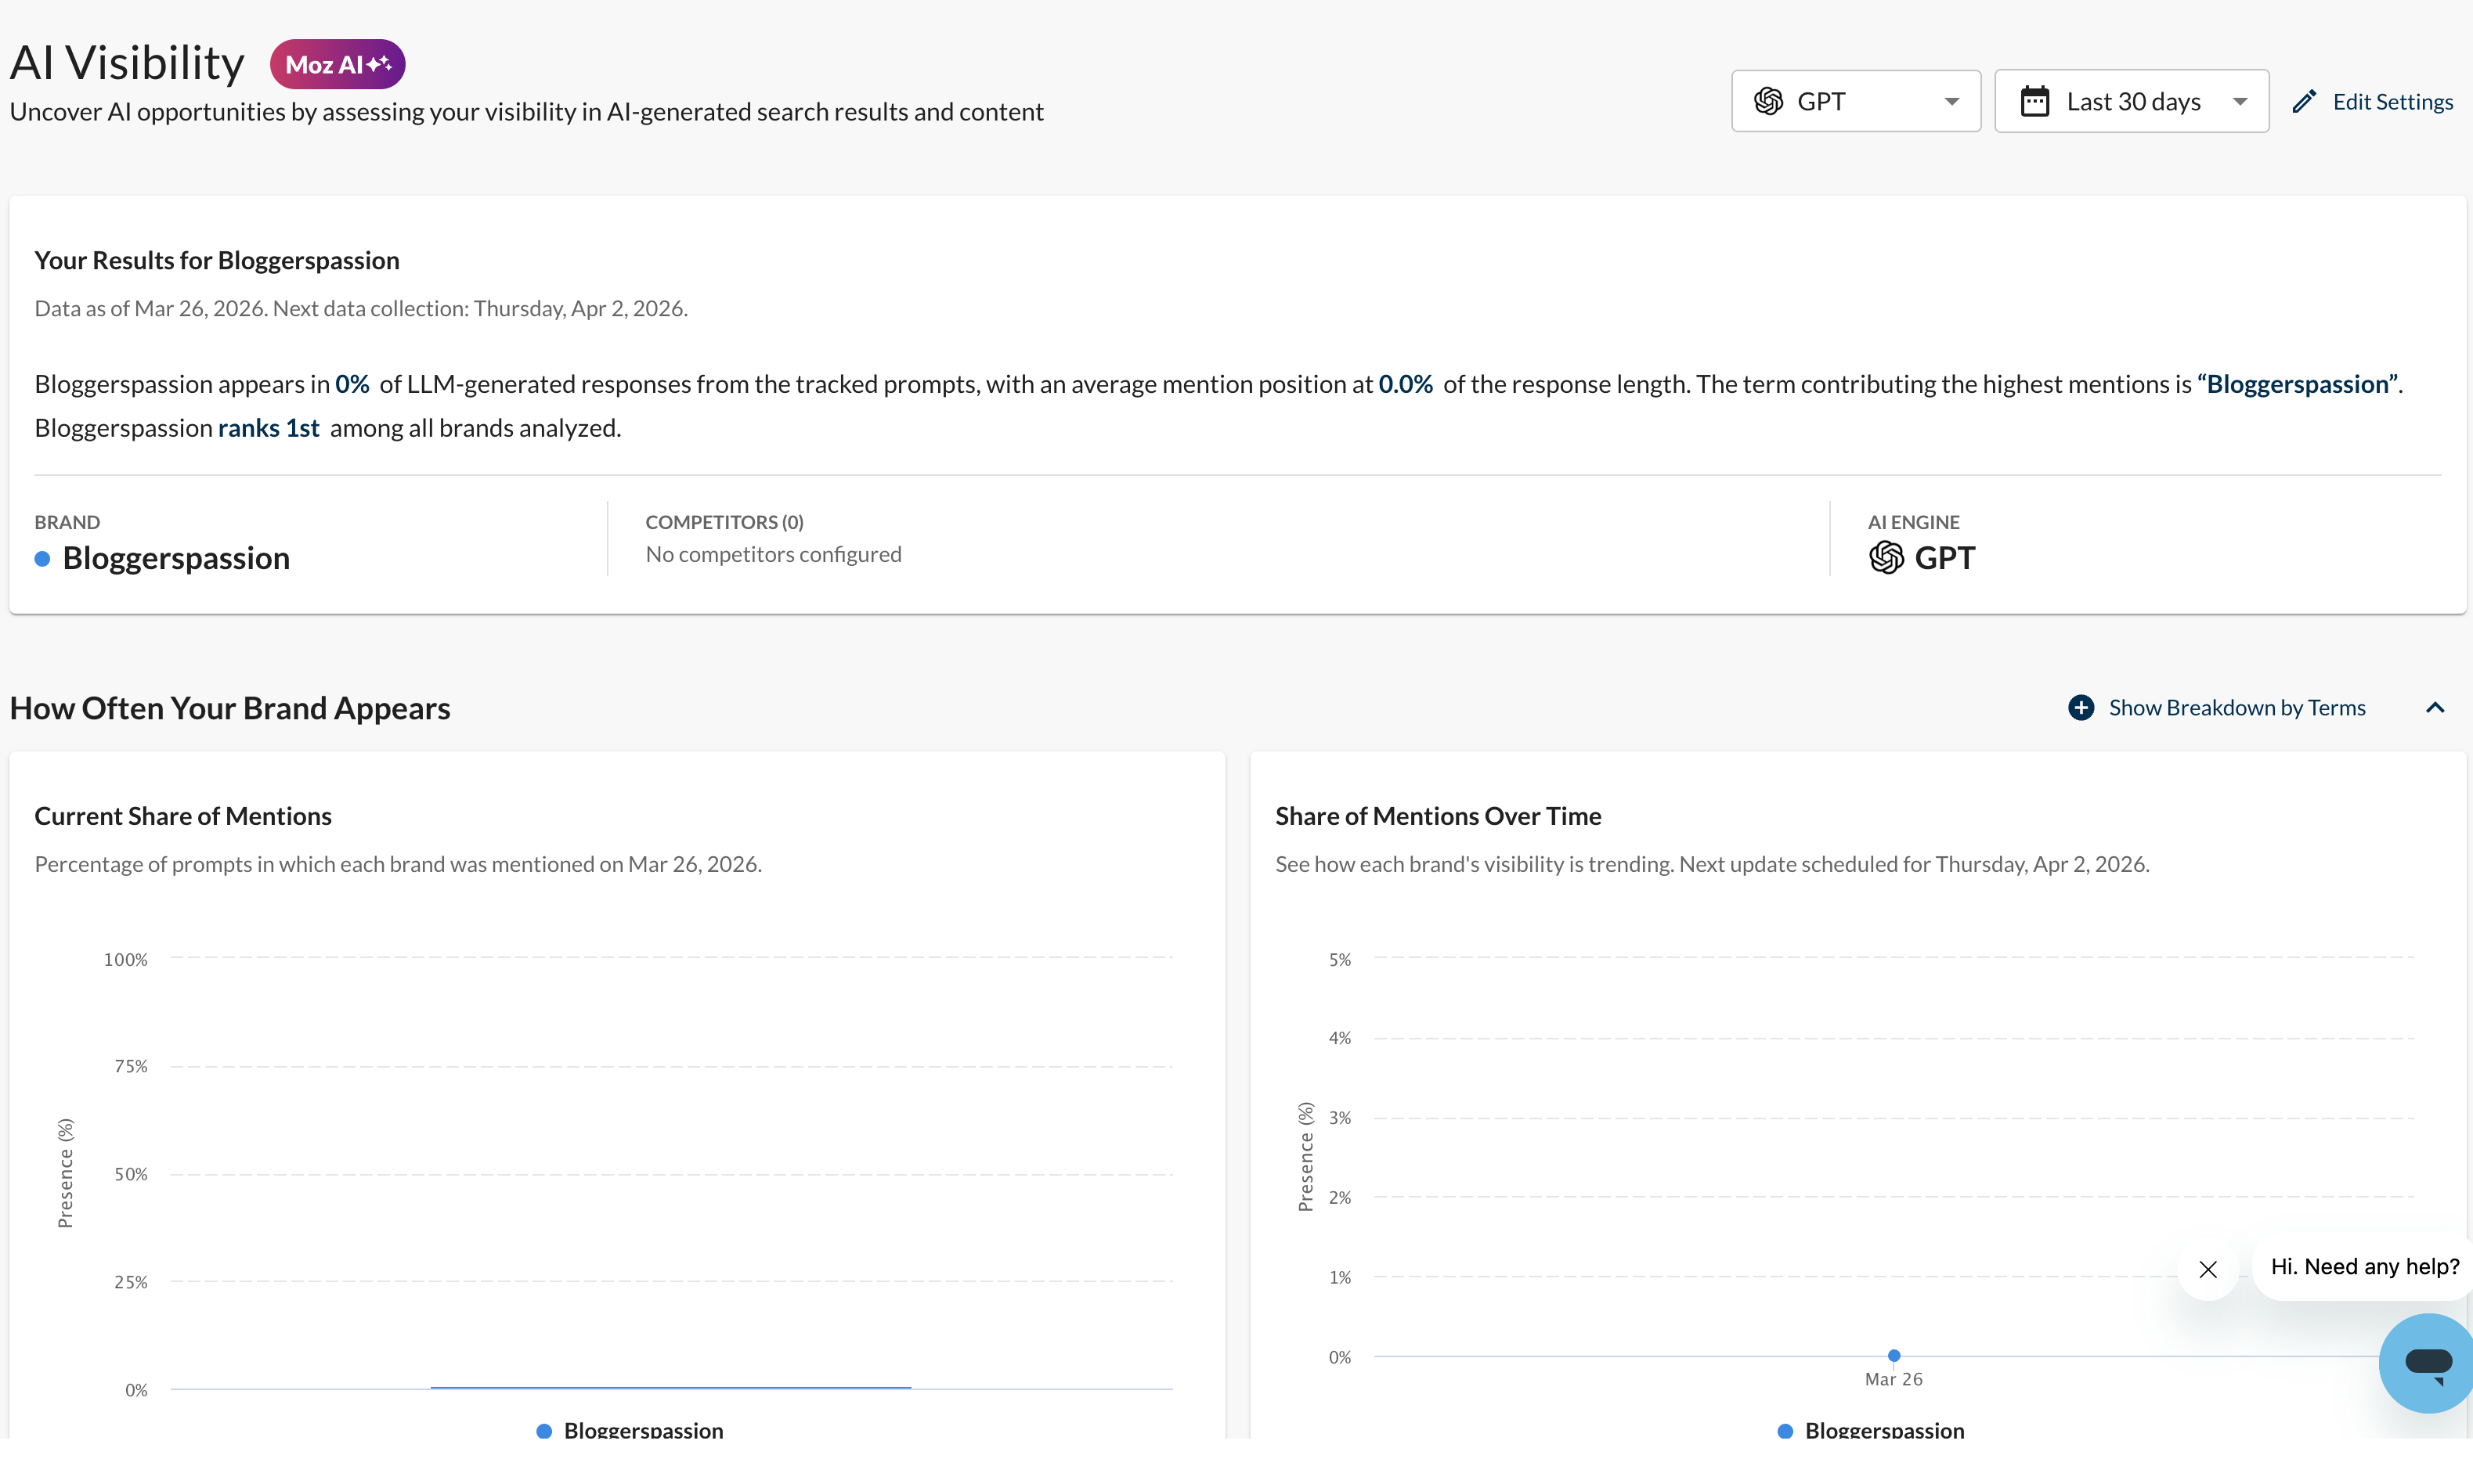Click the "Bloggerspassion" quoted term in summary
The height and width of the screenshot is (1484, 2473).
[x=2297, y=384]
